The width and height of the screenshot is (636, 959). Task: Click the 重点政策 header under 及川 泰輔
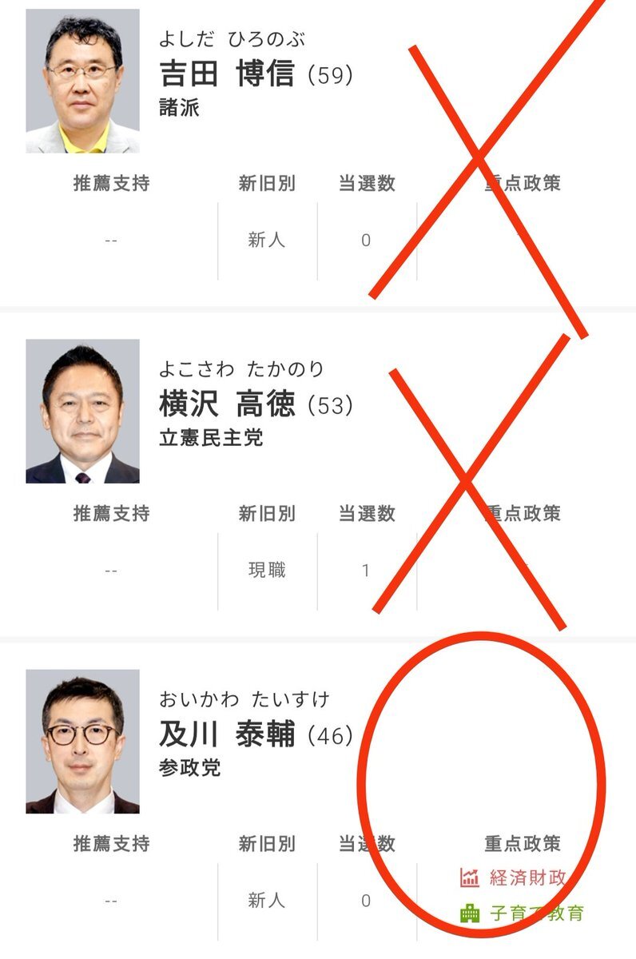(x=523, y=843)
